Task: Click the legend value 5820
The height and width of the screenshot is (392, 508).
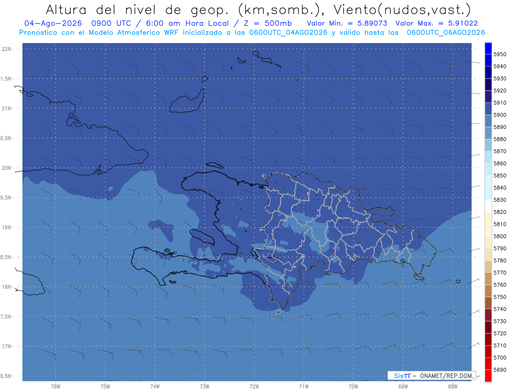Action: pyautogui.click(x=500, y=212)
